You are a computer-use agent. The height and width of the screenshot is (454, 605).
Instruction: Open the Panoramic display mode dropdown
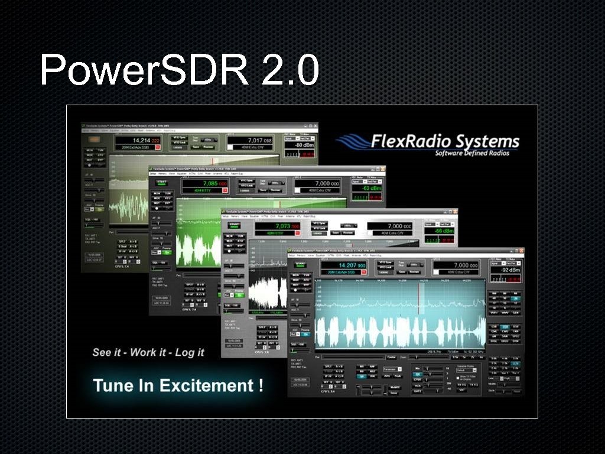(392, 369)
